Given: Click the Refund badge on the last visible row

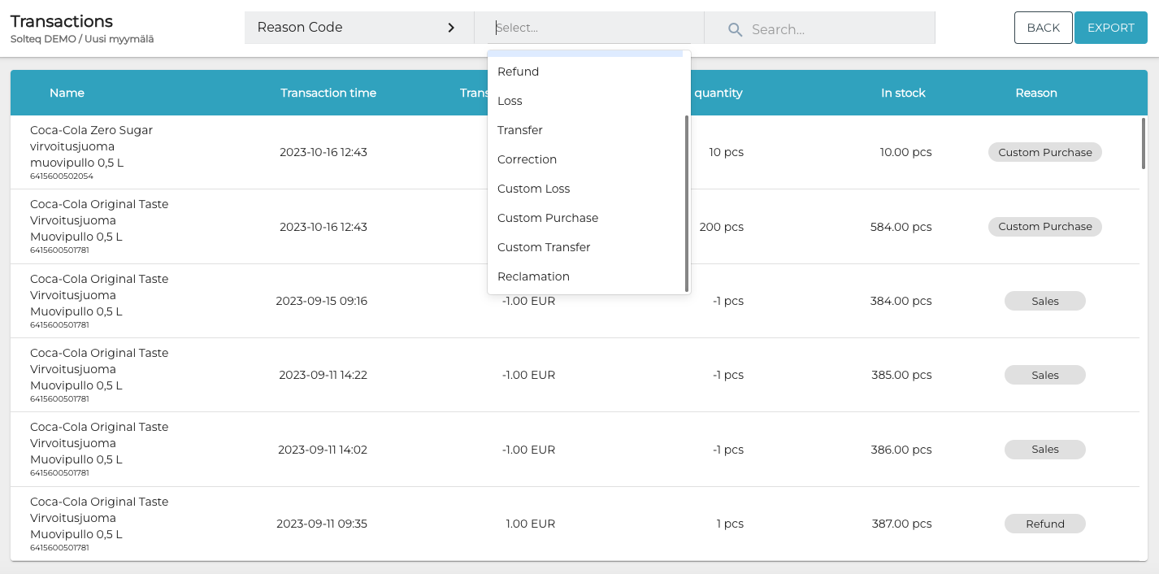Looking at the screenshot, I should click(x=1044, y=524).
